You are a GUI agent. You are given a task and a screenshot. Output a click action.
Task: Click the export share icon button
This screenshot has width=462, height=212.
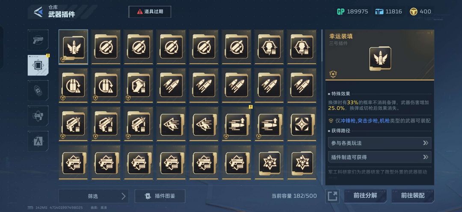[x=332, y=196]
